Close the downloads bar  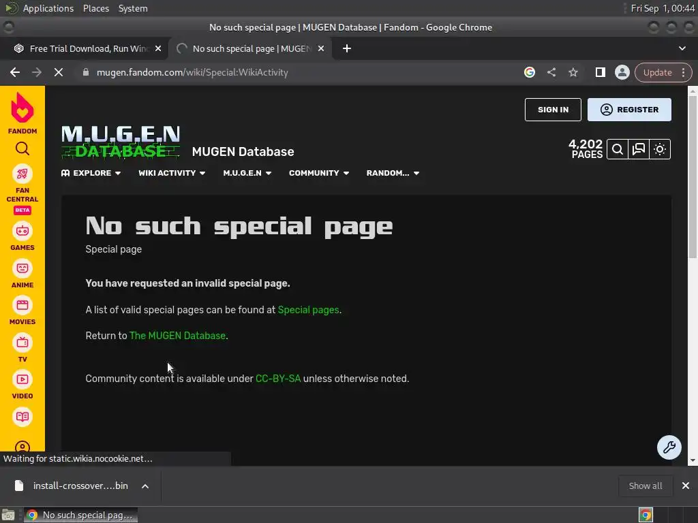tap(686, 486)
